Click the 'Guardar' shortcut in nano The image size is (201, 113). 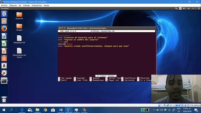point(79,78)
